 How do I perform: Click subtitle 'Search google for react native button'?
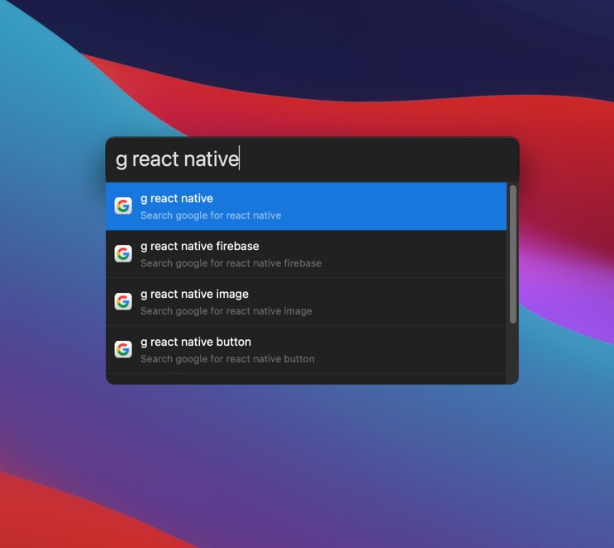[x=227, y=359]
